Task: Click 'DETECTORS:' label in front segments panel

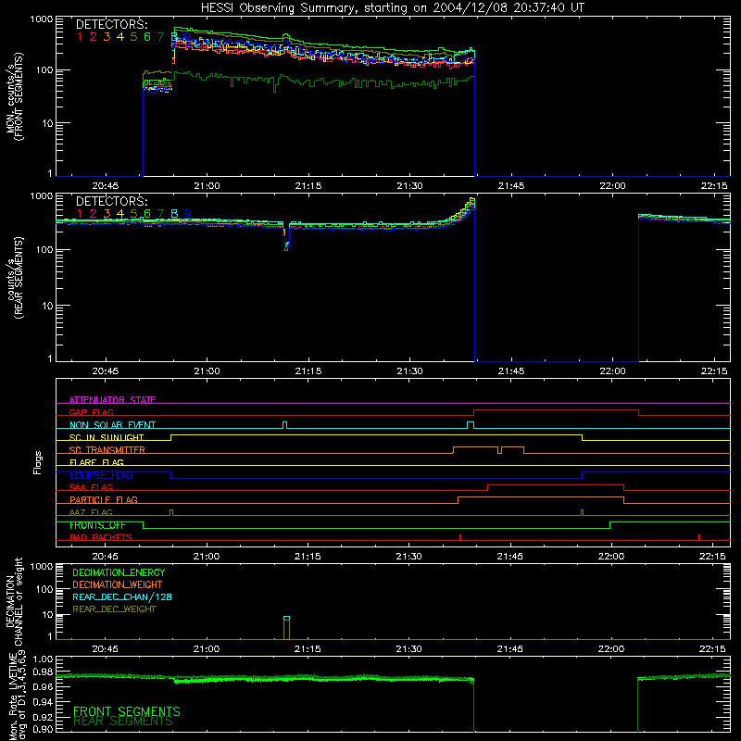Action: click(x=111, y=25)
